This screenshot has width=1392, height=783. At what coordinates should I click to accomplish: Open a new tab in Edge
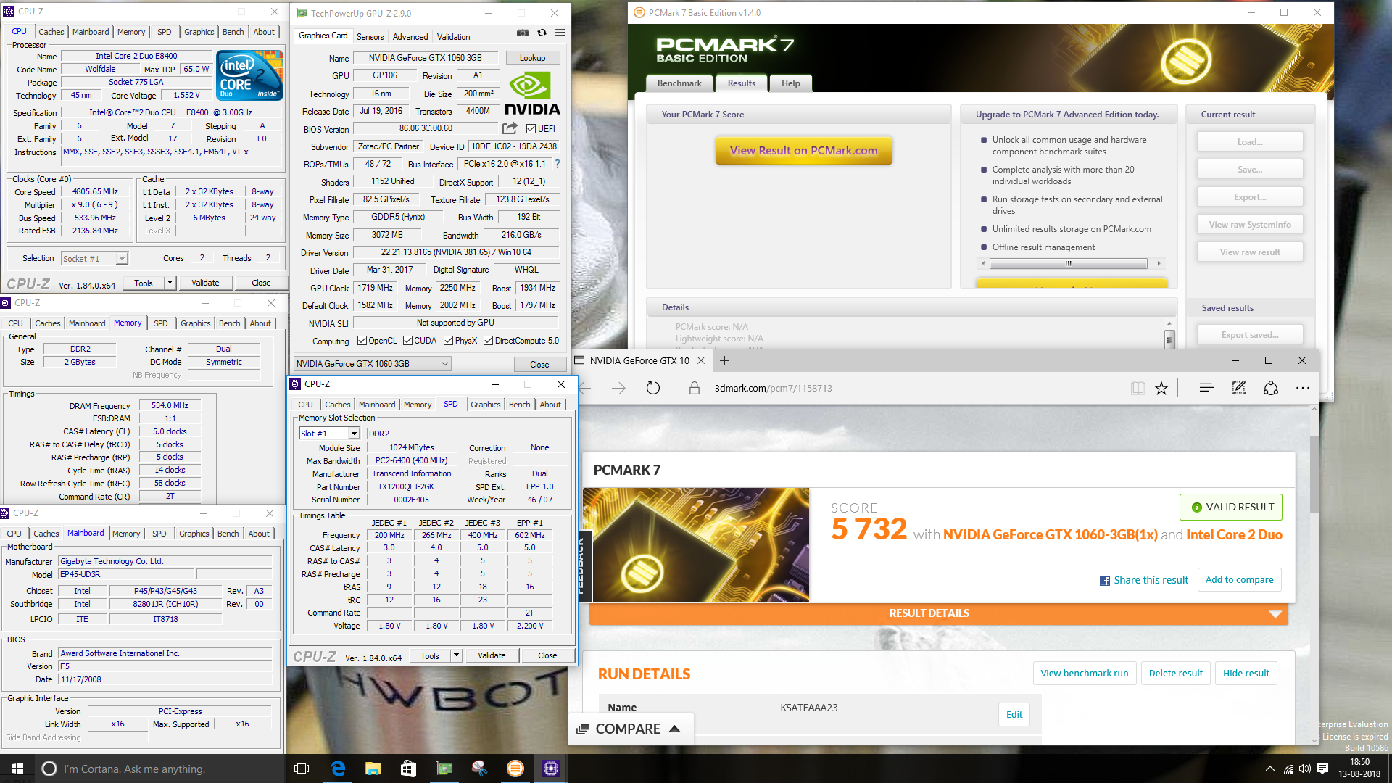(x=724, y=360)
